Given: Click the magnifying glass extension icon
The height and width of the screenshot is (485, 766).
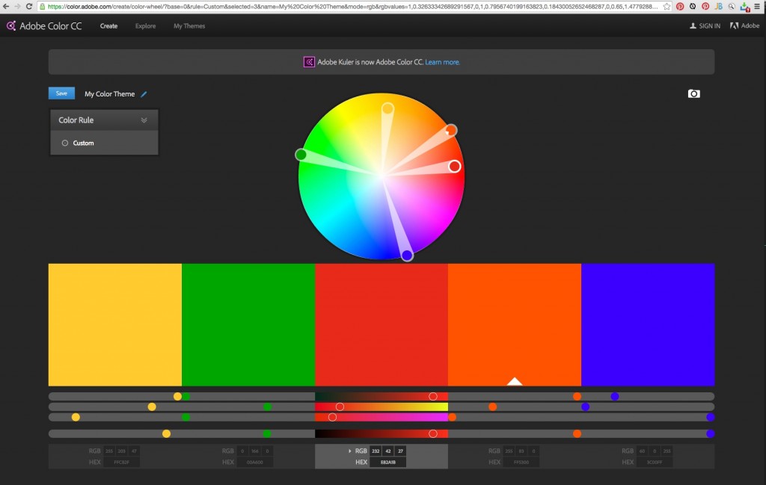Looking at the screenshot, I should point(732,6).
